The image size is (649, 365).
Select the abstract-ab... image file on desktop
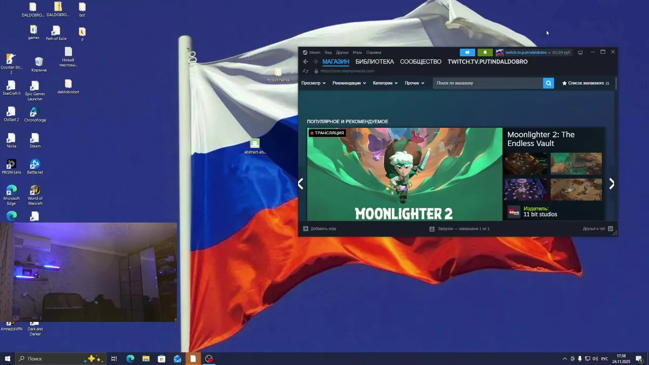click(255, 147)
